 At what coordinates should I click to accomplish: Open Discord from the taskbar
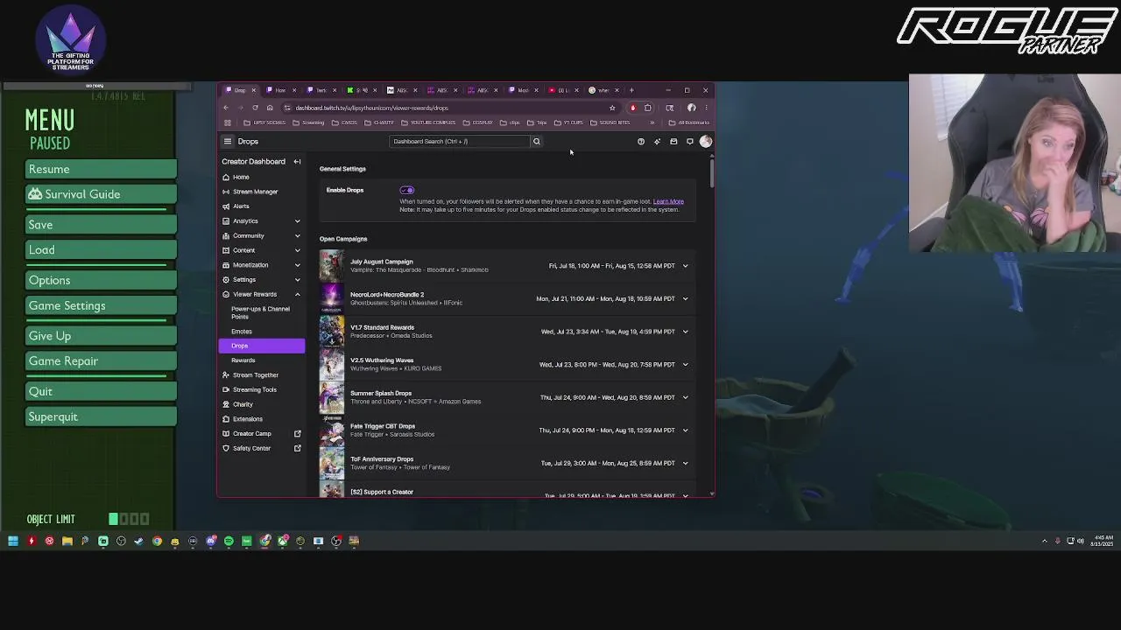point(211,542)
